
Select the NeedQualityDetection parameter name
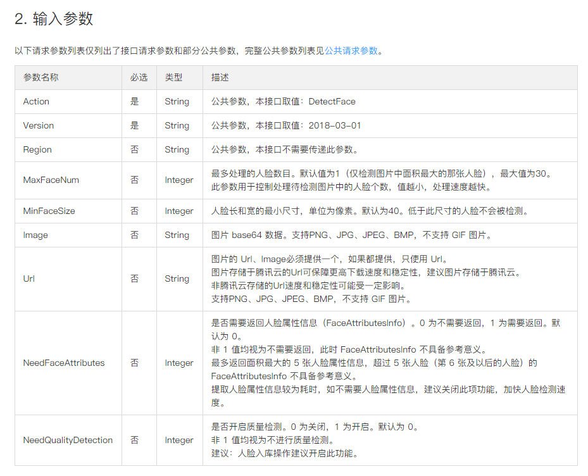click(x=68, y=440)
